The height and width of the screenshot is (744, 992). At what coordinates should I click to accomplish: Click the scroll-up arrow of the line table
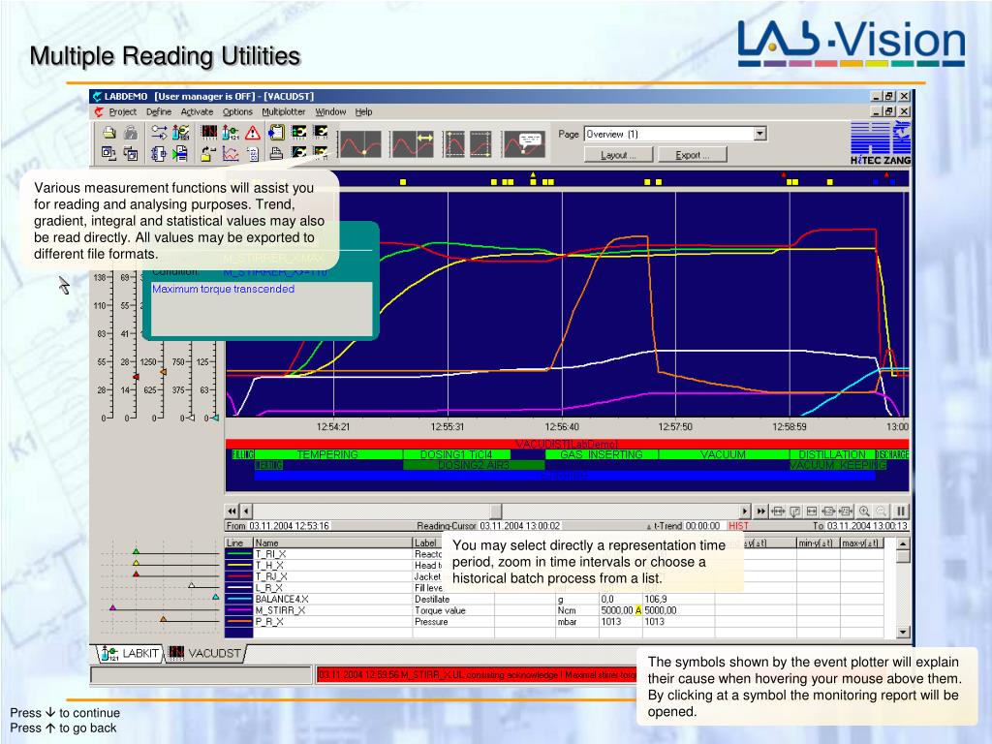(903, 543)
